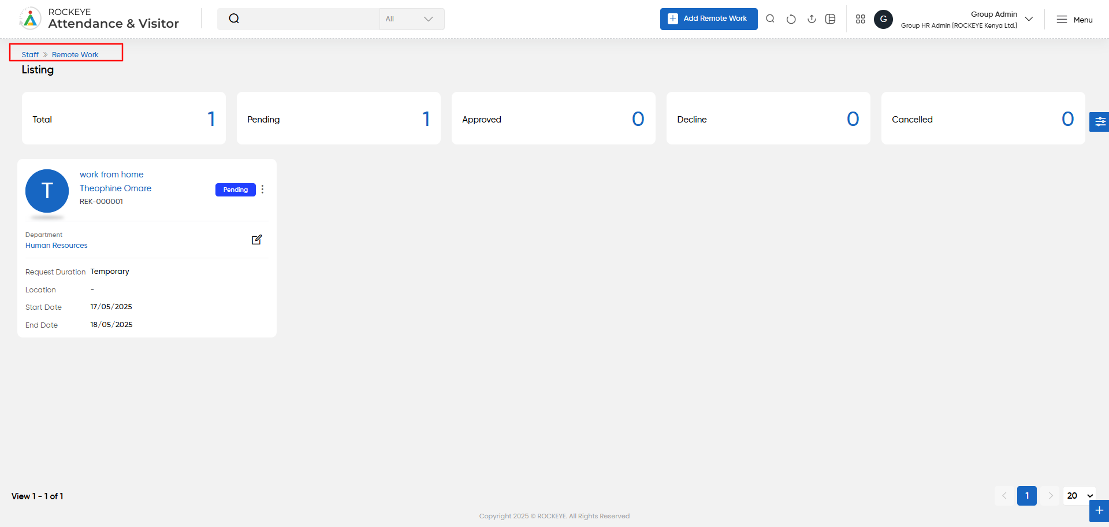1109x527 pixels.
Task: Click the Human Resources department link
Action: click(x=57, y=246)
